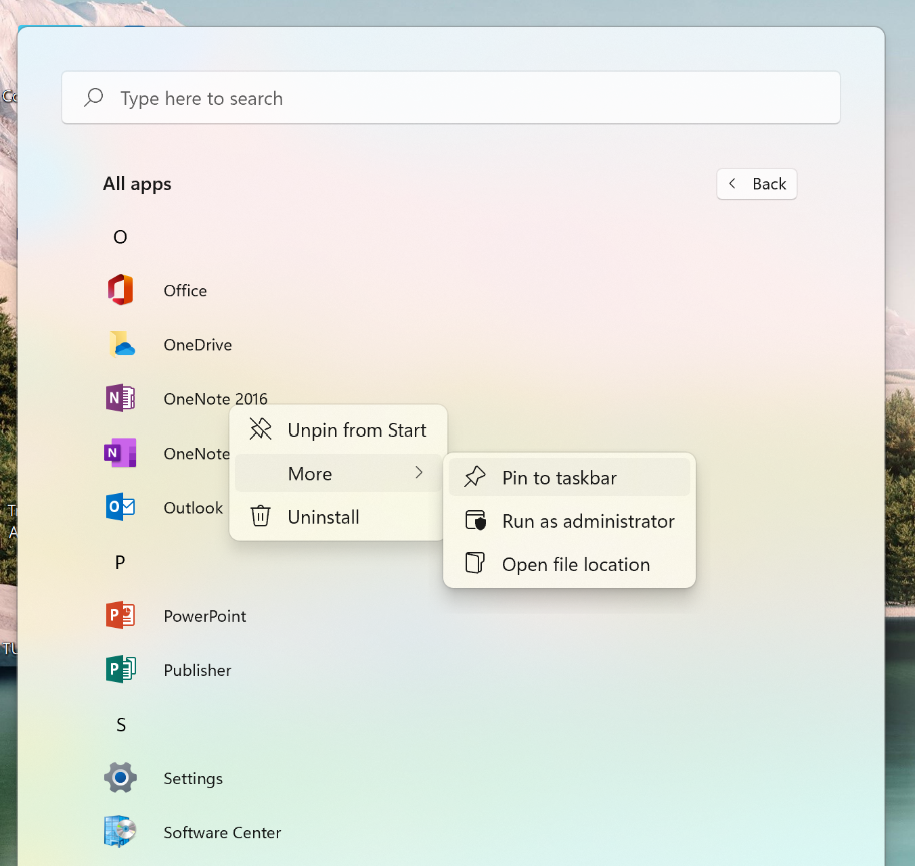Choose Uninstall from the context menu
Viewport: 915px width, 866px height.
(323, 517)
